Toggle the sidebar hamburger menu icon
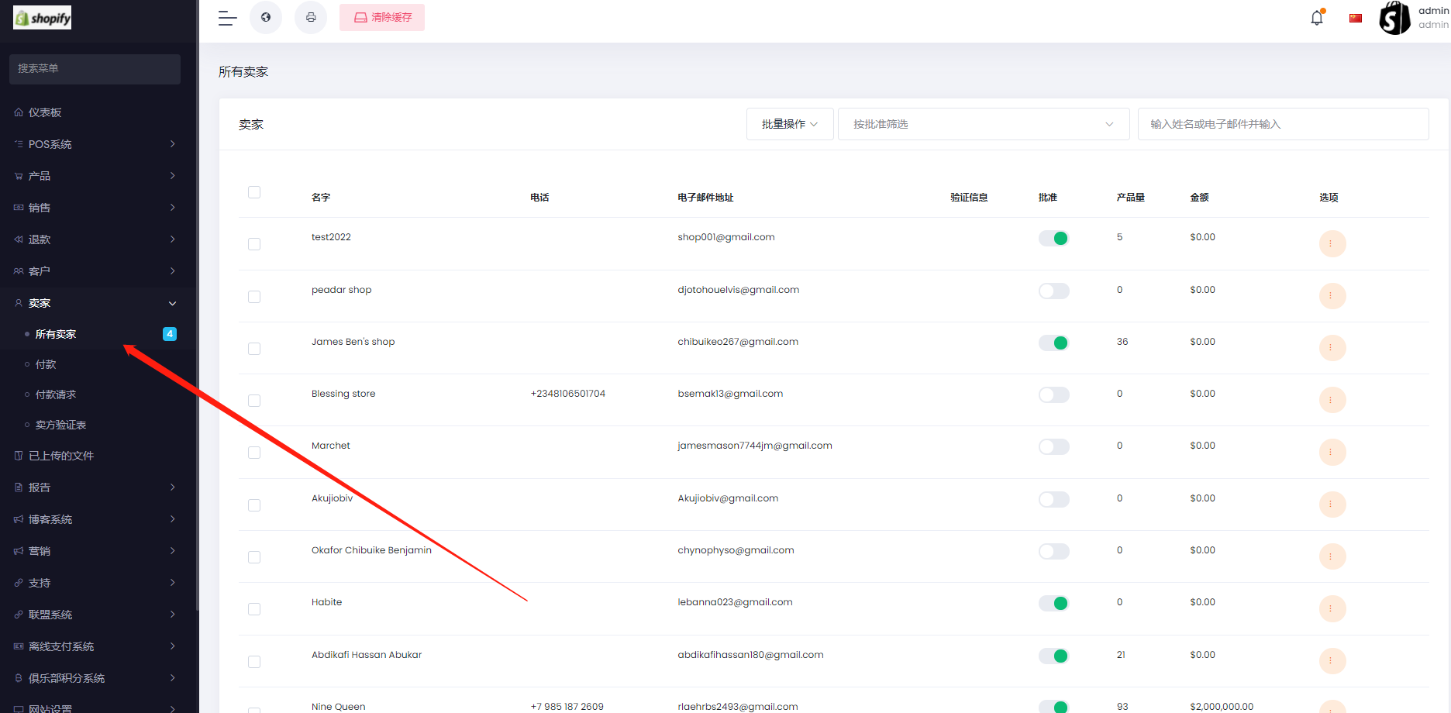 tap(227, 18)
